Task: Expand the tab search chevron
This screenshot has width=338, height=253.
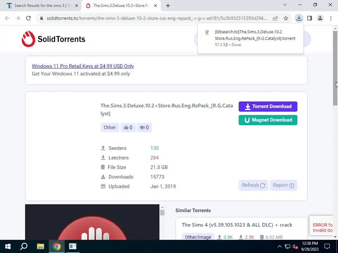Action: (x=285, y=5)
